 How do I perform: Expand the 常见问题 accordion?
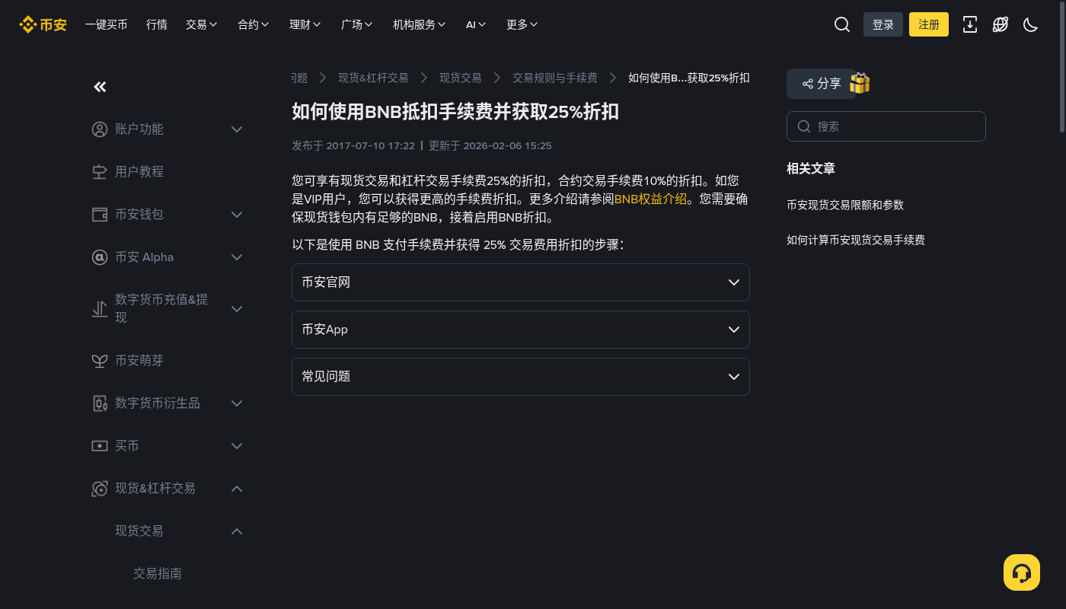521,377
